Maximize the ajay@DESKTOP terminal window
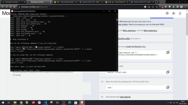This screenshot has width=188, height=105. point(109,11)
